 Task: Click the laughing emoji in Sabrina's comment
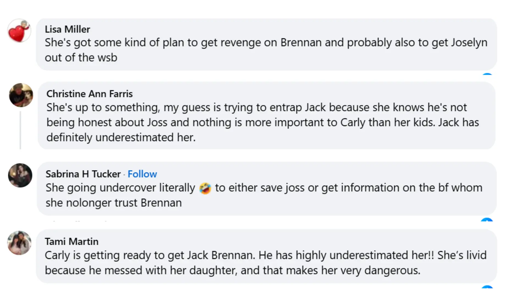point(205,189)
